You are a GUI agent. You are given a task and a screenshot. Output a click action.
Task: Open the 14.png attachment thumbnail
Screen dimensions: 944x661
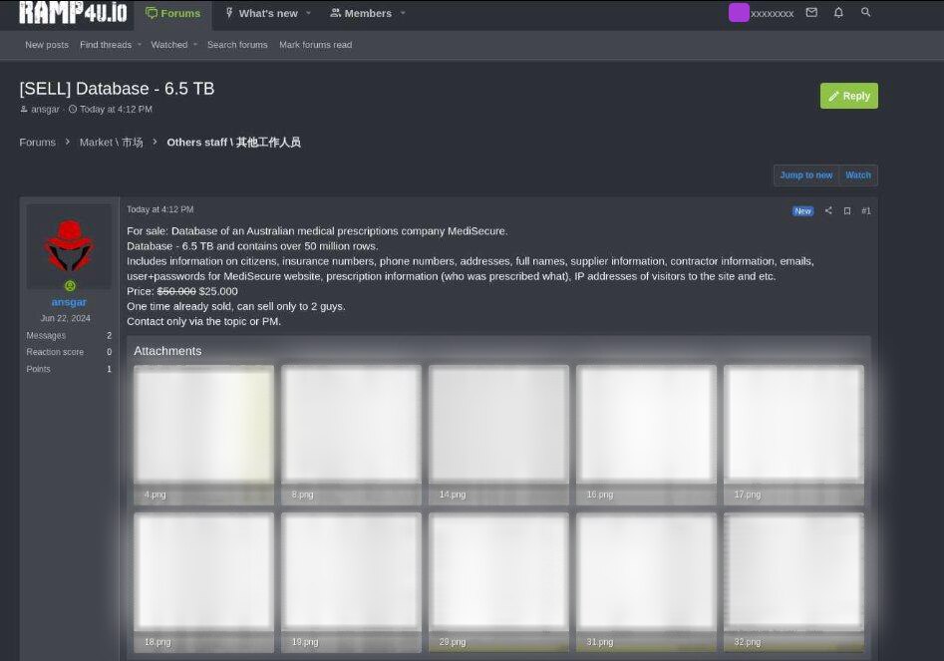click(x=498, y=429)
